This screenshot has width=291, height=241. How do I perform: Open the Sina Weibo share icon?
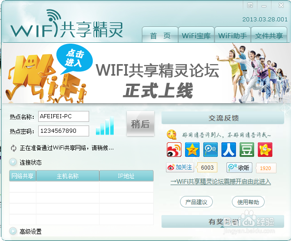[x=174, y=150]
